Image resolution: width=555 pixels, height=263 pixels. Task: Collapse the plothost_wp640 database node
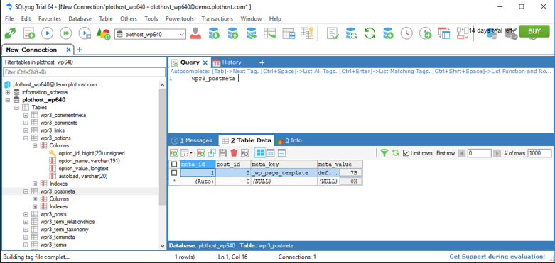7,100
